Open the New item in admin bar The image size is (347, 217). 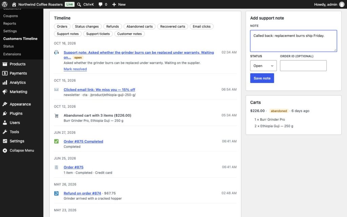click(119, 4)
